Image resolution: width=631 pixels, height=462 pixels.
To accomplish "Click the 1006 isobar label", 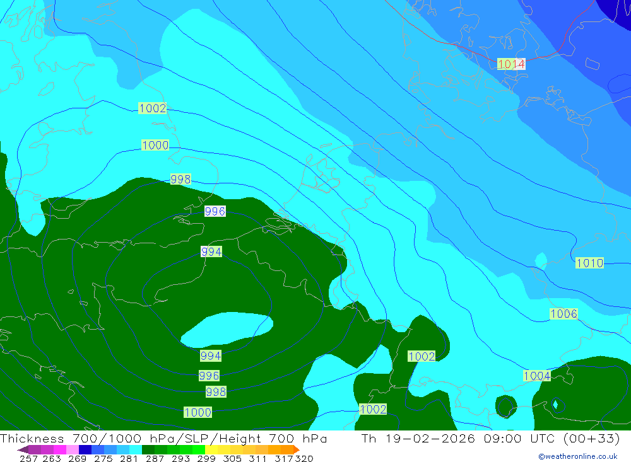I will click(563, 314).
